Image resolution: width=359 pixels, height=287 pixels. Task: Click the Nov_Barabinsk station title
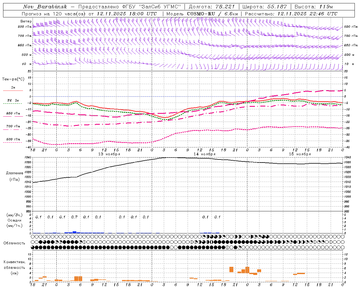click(45, 7)
